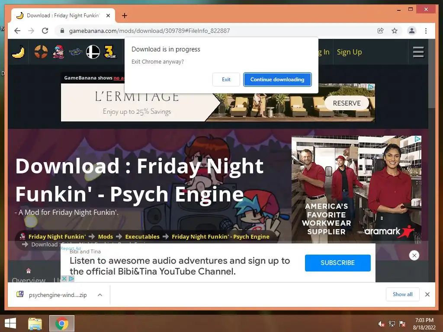View site security lock info
This screenshot has width=443, height=332.
62,31
